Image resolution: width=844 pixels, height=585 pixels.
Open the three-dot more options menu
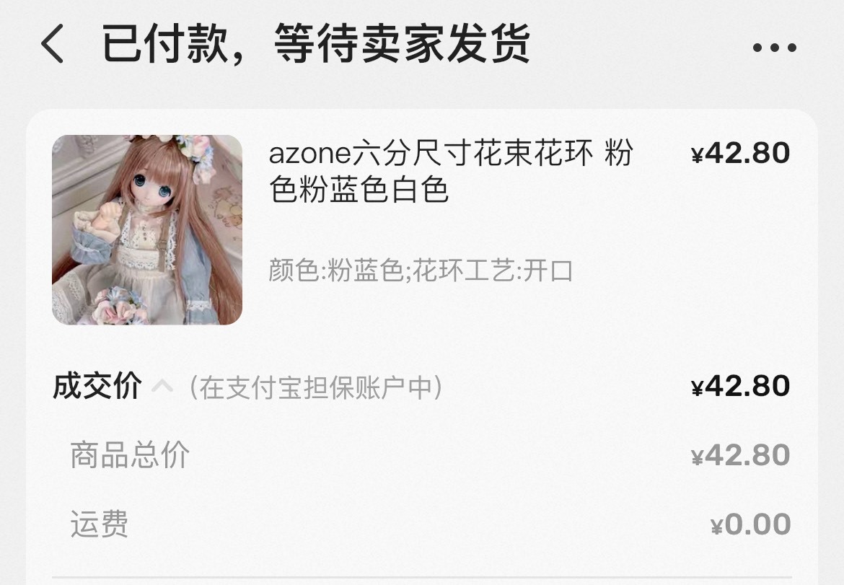point(775,48)
